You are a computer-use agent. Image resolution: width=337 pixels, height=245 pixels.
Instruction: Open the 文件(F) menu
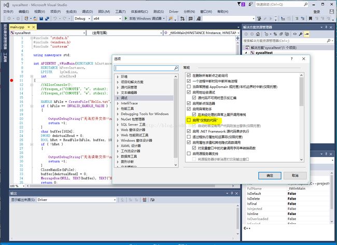8,11
